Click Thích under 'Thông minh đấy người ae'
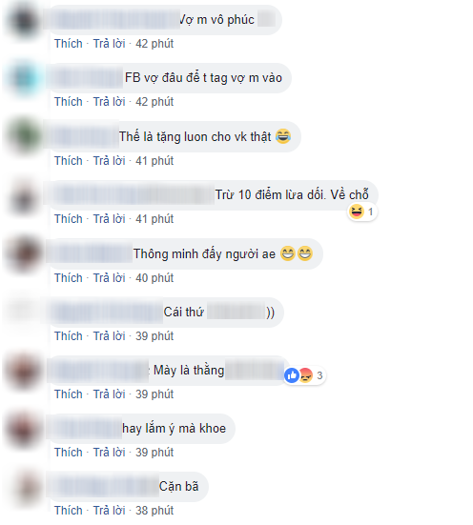This screenshot has height=525, width=473. [69, 278]
